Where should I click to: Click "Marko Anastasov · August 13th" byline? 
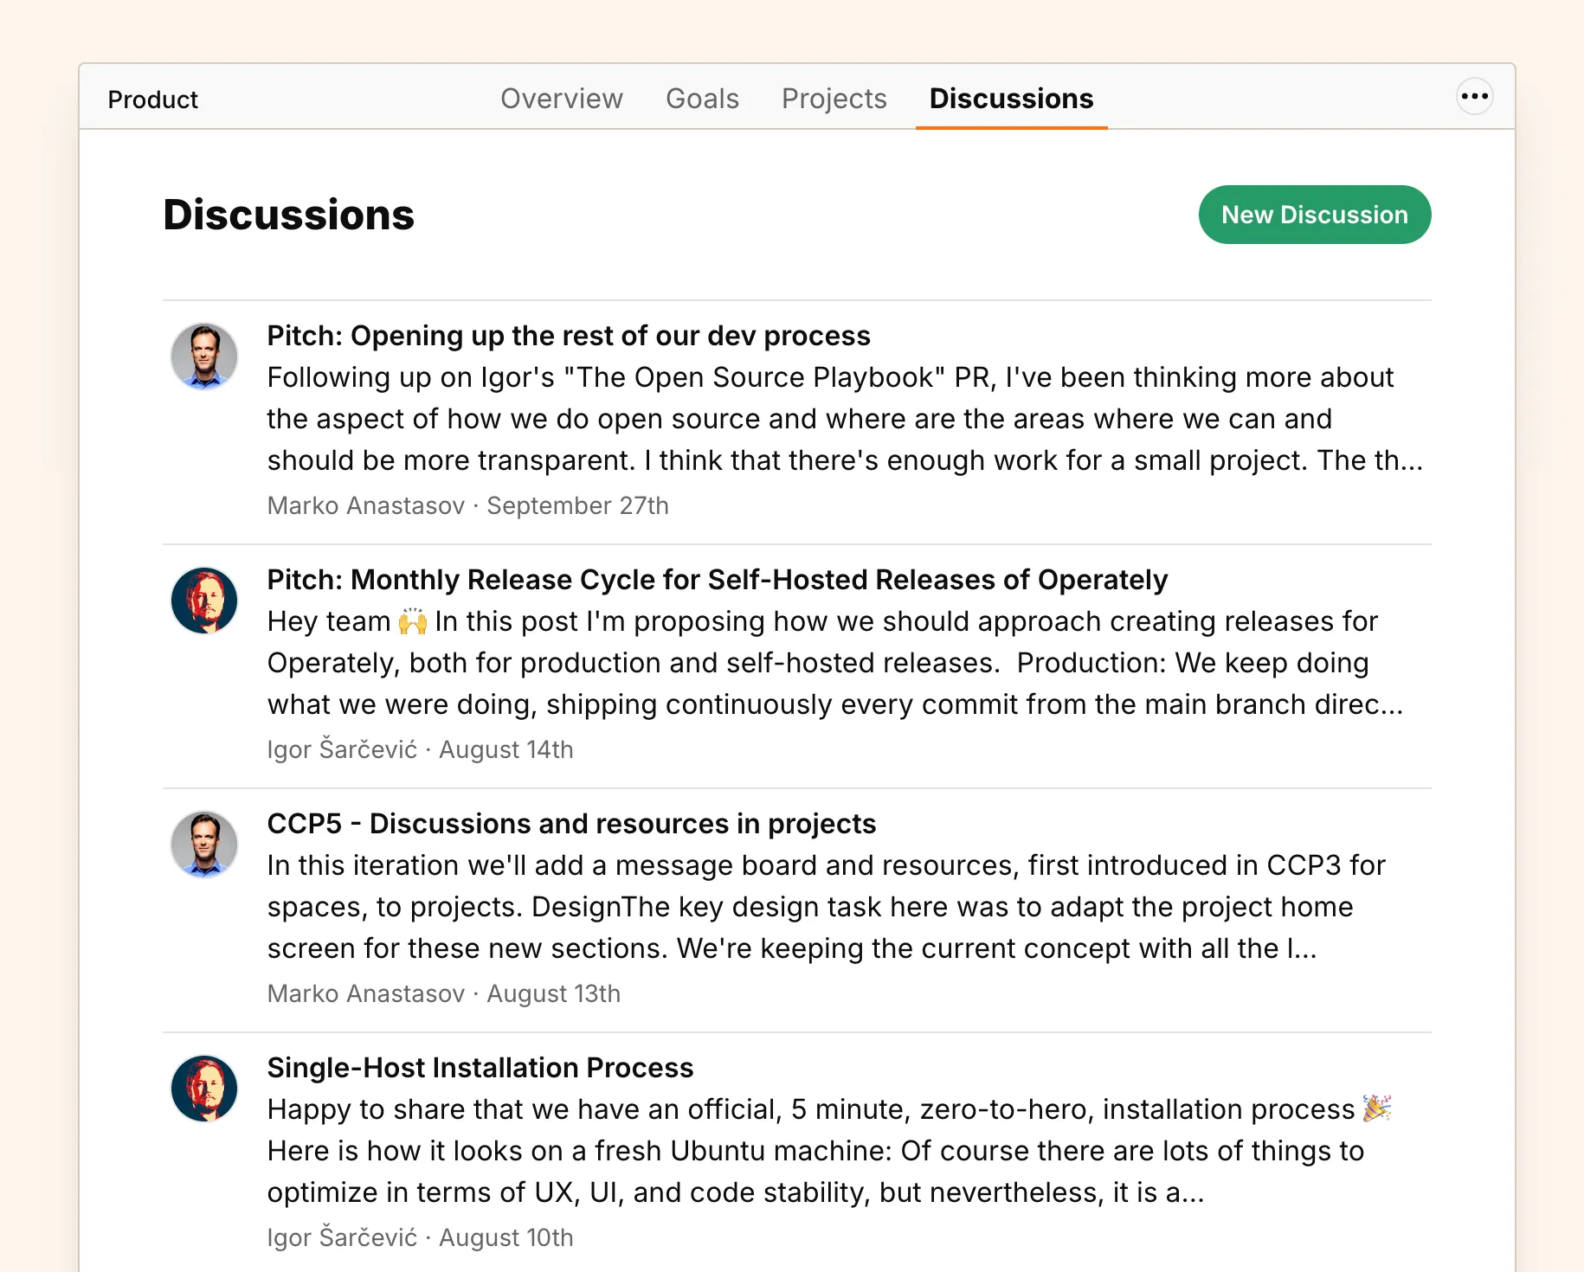443,993
